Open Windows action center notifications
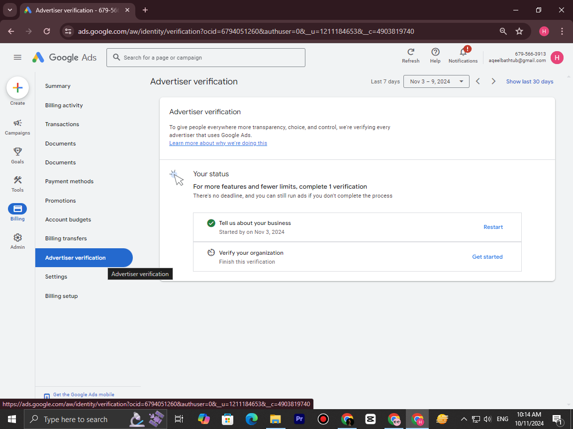573x429 pixels. pos(557,419)
